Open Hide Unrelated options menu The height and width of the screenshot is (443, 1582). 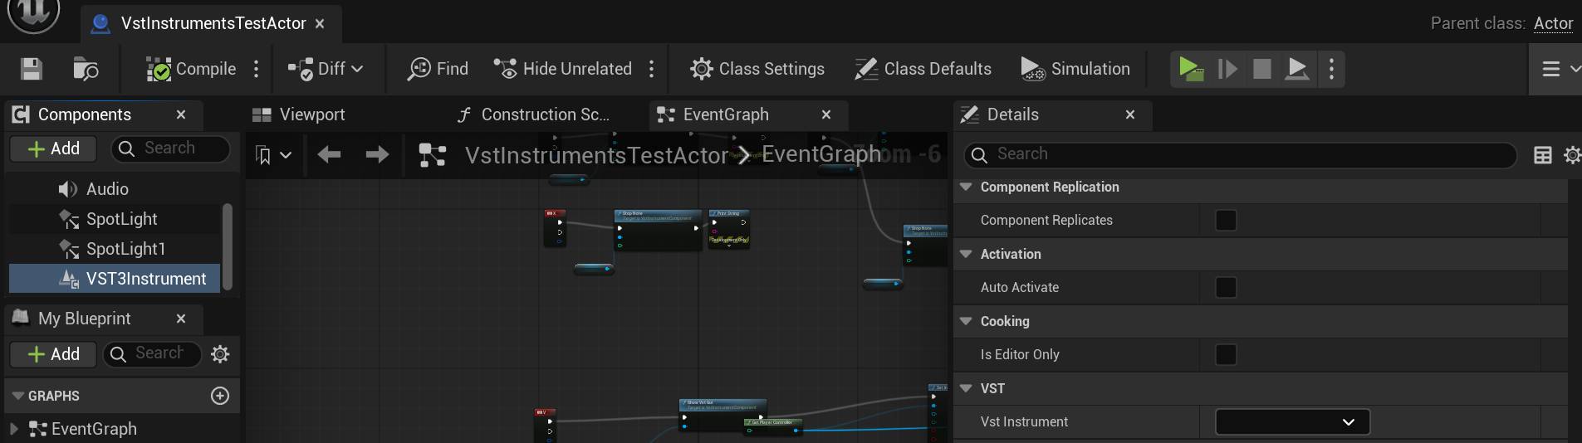(x=652, y=69)
